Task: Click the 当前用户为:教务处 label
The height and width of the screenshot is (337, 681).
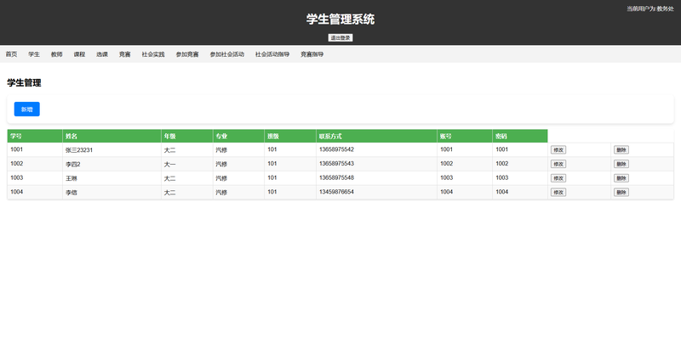Action: (x=650, y=8)
